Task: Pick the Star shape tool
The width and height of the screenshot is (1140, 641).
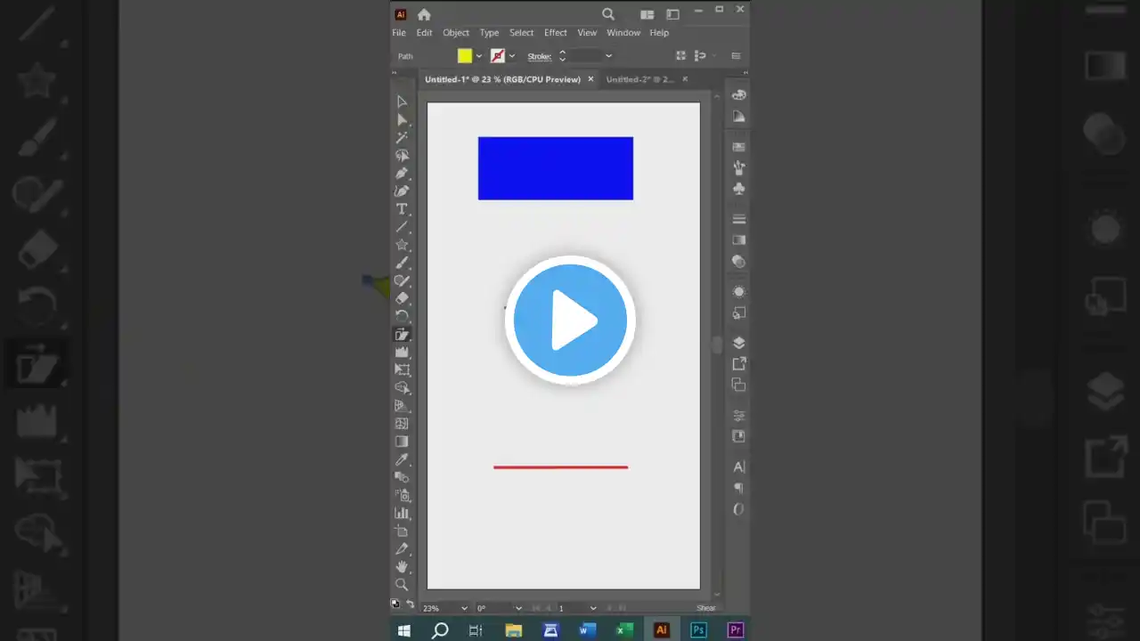Action: 402,245
